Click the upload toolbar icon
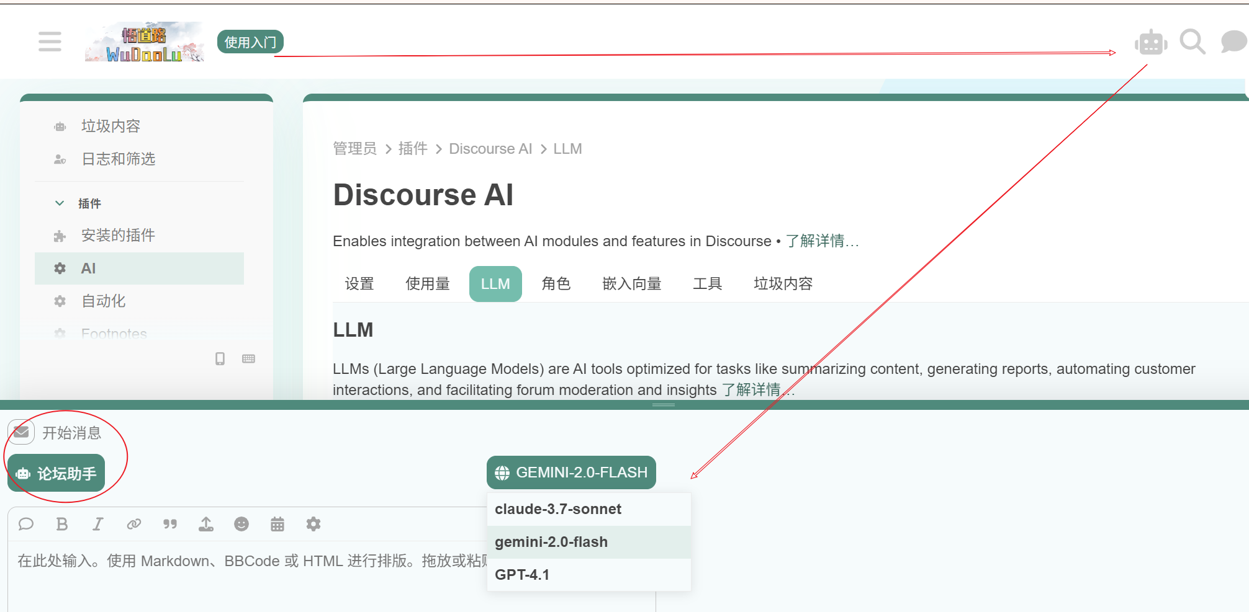Image resolution: width=1249 pixels, height=612 pixels. pyautogui.click(x=206, y=525)
